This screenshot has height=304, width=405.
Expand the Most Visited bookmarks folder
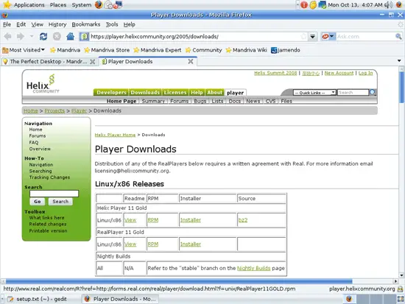(24, 50)
